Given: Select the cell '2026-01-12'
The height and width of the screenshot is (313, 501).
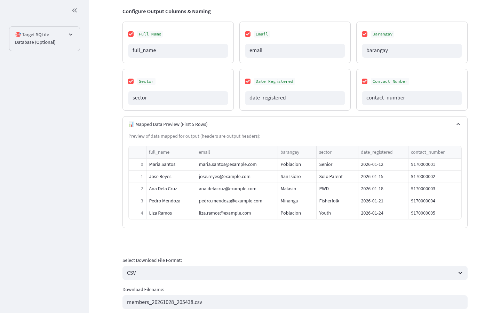Looking at the screenshot, I should [383, 164].
